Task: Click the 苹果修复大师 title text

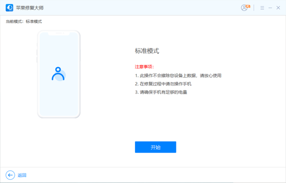Action: tap(30, 8)
